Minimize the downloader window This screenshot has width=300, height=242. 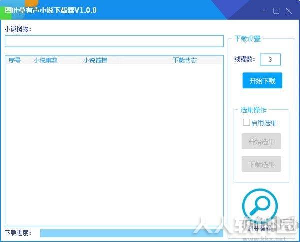(x=264, y=11)
